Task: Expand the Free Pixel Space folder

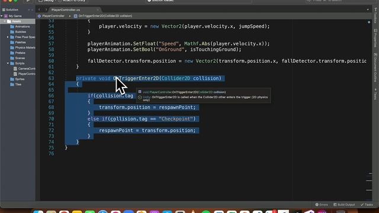Action: click(8, 37)
